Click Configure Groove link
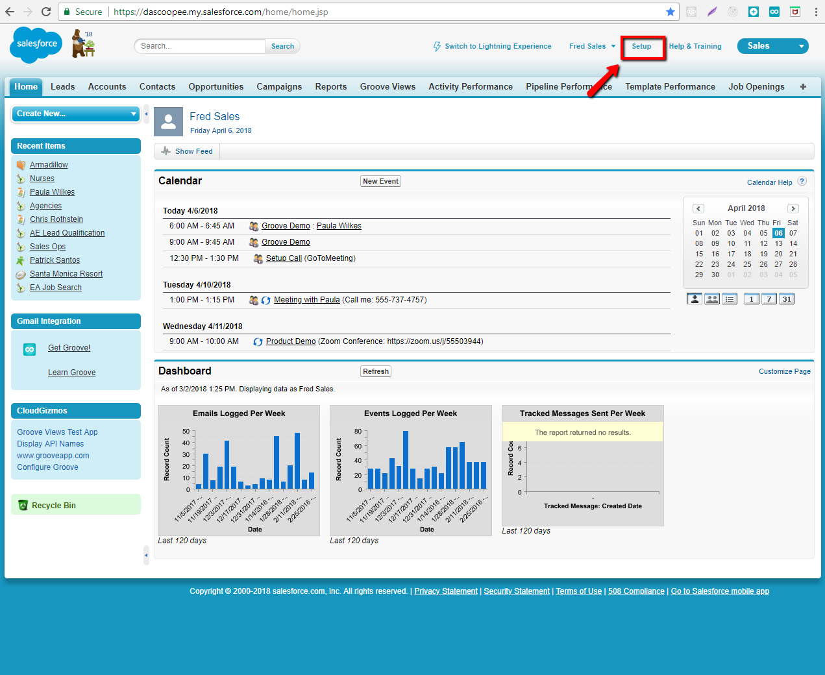 [x=47, y=467]
